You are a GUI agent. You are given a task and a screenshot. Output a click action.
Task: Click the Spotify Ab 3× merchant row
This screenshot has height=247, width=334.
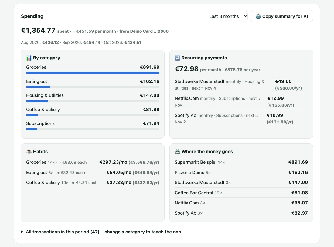click(x=241, y=213)
